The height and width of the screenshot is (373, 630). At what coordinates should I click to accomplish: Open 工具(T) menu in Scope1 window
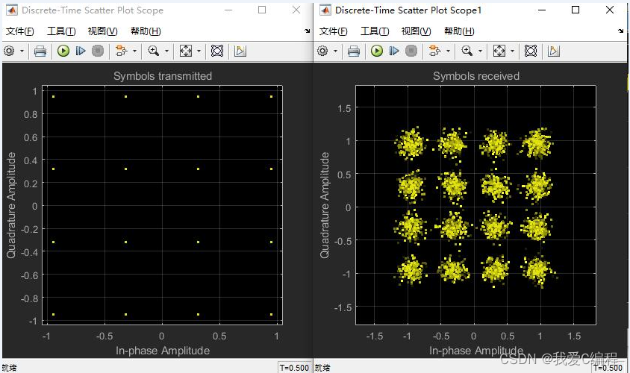[x=375, y=31]
